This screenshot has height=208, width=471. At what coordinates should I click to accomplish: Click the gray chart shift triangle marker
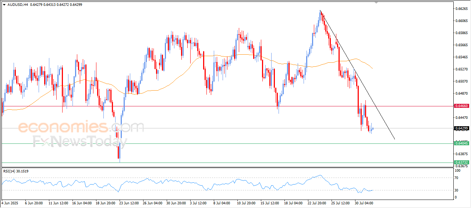tap(376, 2)
